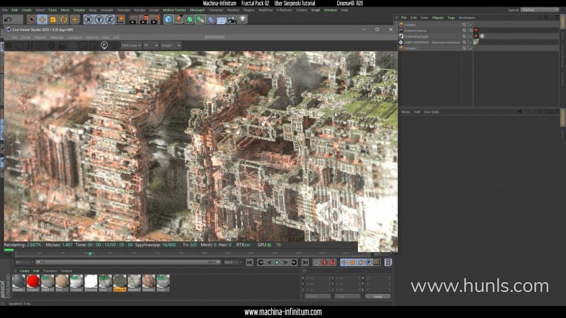Click the Floor grid object icon
Screen dimensions: 566x318
[221, 19]
